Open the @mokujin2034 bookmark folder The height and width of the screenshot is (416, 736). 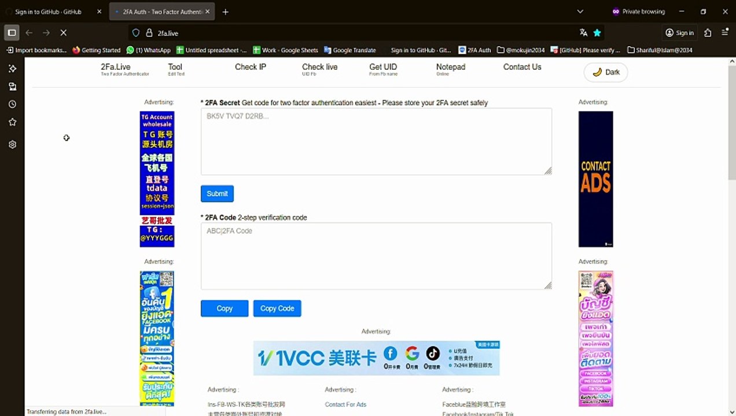(521, 50)
